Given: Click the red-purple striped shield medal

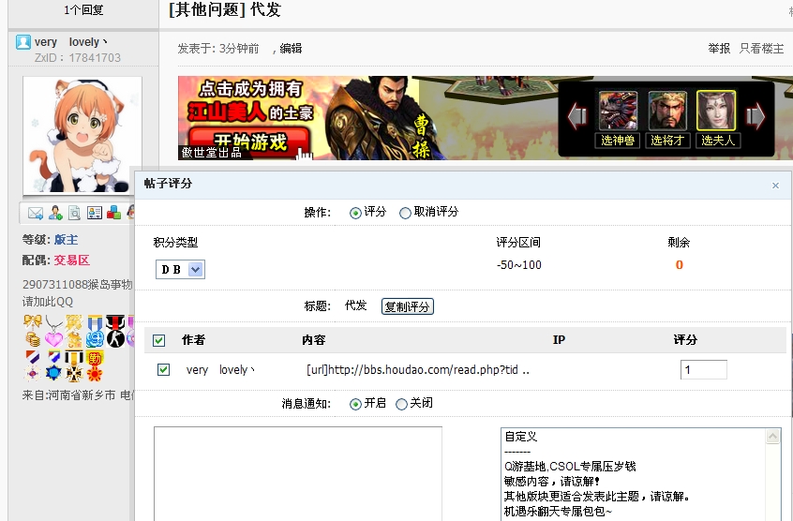Looking at the screenshot, I should (33, 365).
